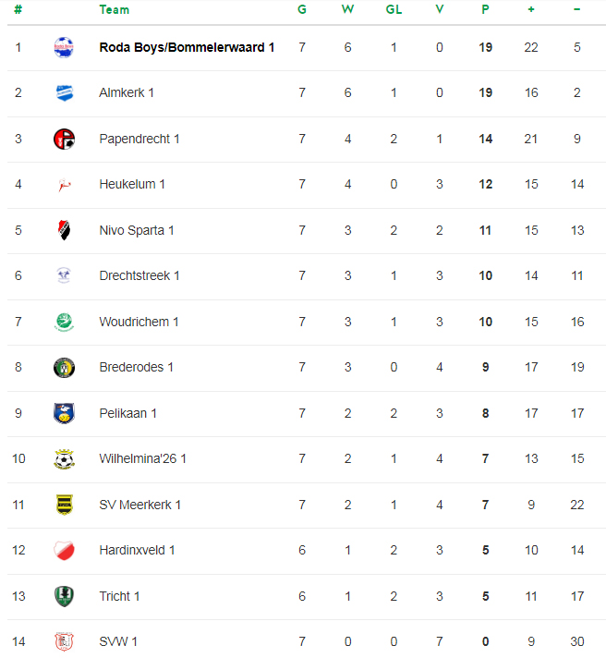Image resolution: width=606 pixels, height=658 pixels.
Task: Open the Drechtstreek 1 team link
Action: tap(139, 275)
